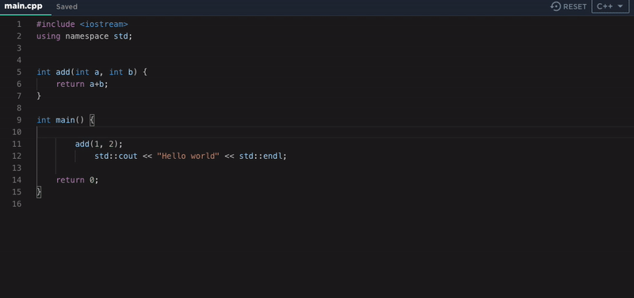Screen dimensions: 634x298
Task: Click line number 16 in gutter
Action: pyautogui.click(x=17, y=204)
